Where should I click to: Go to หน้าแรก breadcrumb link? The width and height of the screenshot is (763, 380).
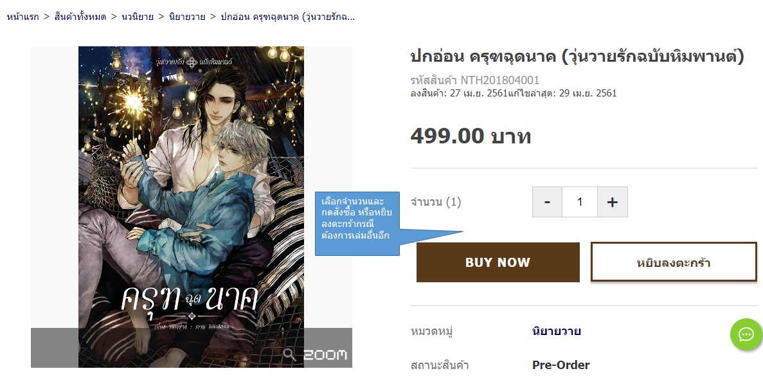23,17
